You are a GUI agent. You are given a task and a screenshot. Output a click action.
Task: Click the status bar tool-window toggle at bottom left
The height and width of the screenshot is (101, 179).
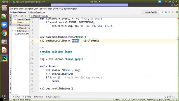10,100
